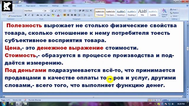Toggle Underline formatting
189x106 pixels.
point(32,15)
